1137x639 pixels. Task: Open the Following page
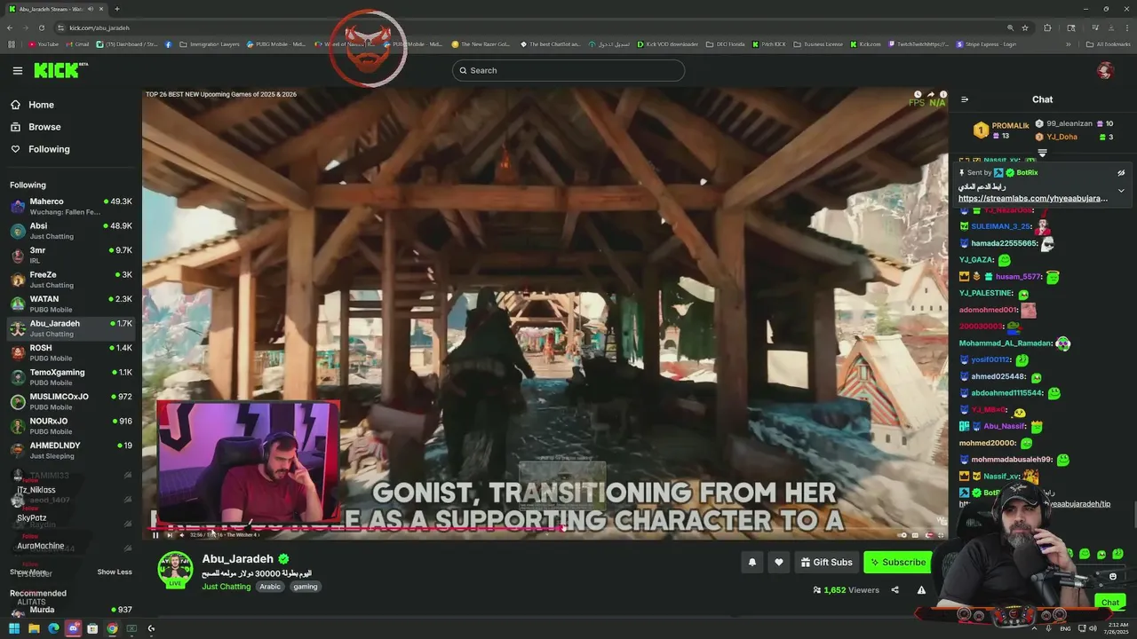tap(40, 149)
